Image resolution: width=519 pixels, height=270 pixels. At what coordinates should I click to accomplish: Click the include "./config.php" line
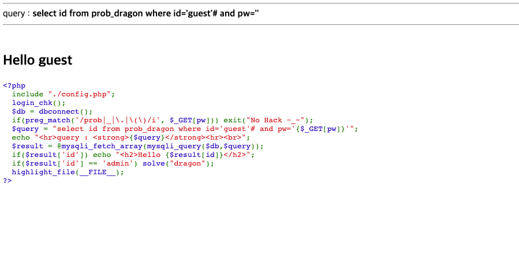coord(64,94)
